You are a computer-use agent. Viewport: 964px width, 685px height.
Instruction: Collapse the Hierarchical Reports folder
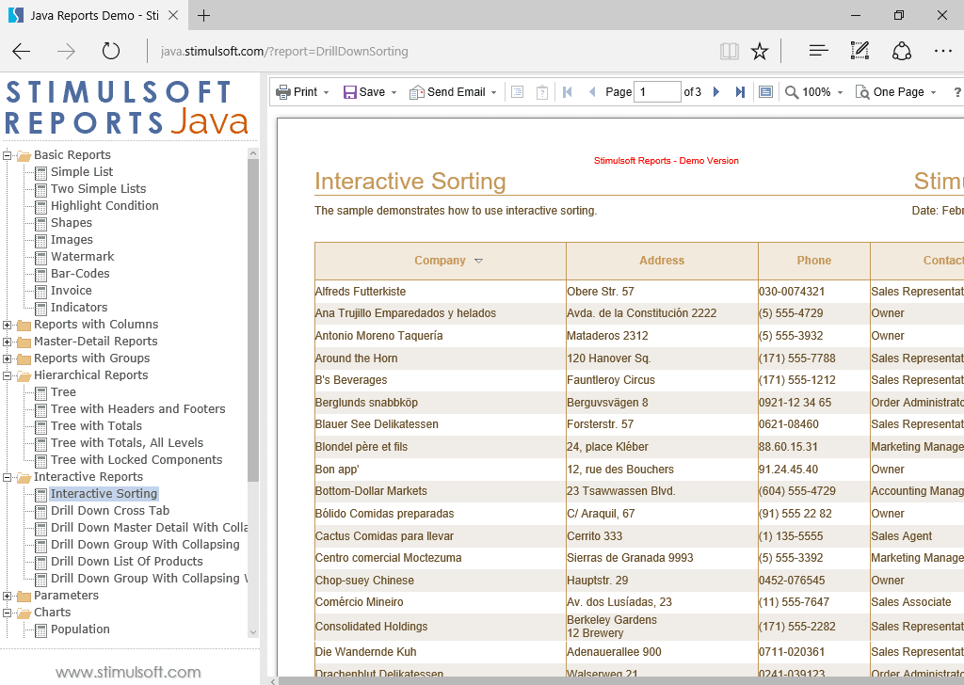click(x=7, y=375)
